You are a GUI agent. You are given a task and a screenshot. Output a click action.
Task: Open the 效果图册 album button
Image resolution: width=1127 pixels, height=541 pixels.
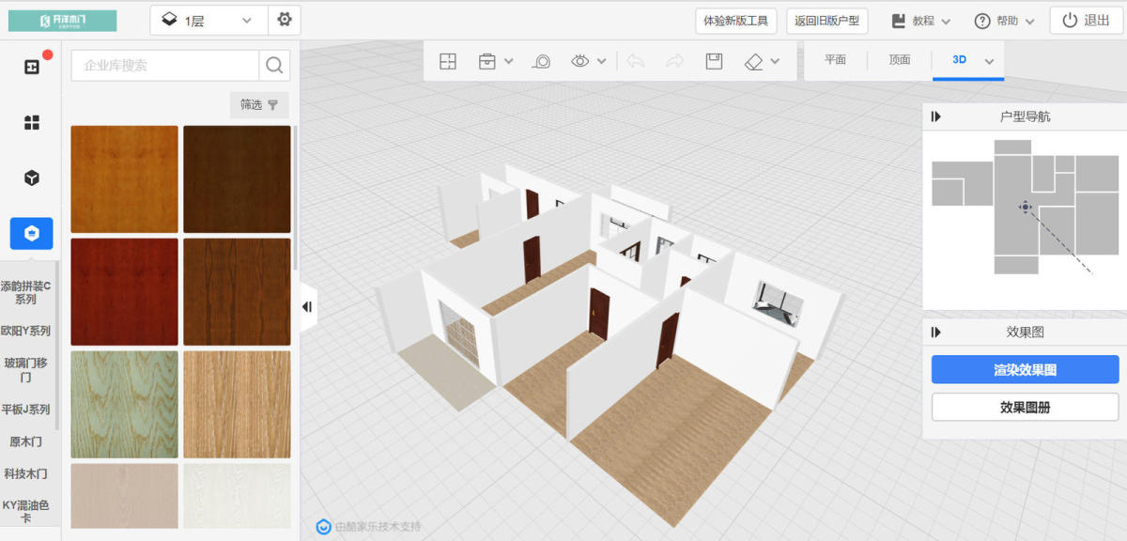coord(1025,407)
